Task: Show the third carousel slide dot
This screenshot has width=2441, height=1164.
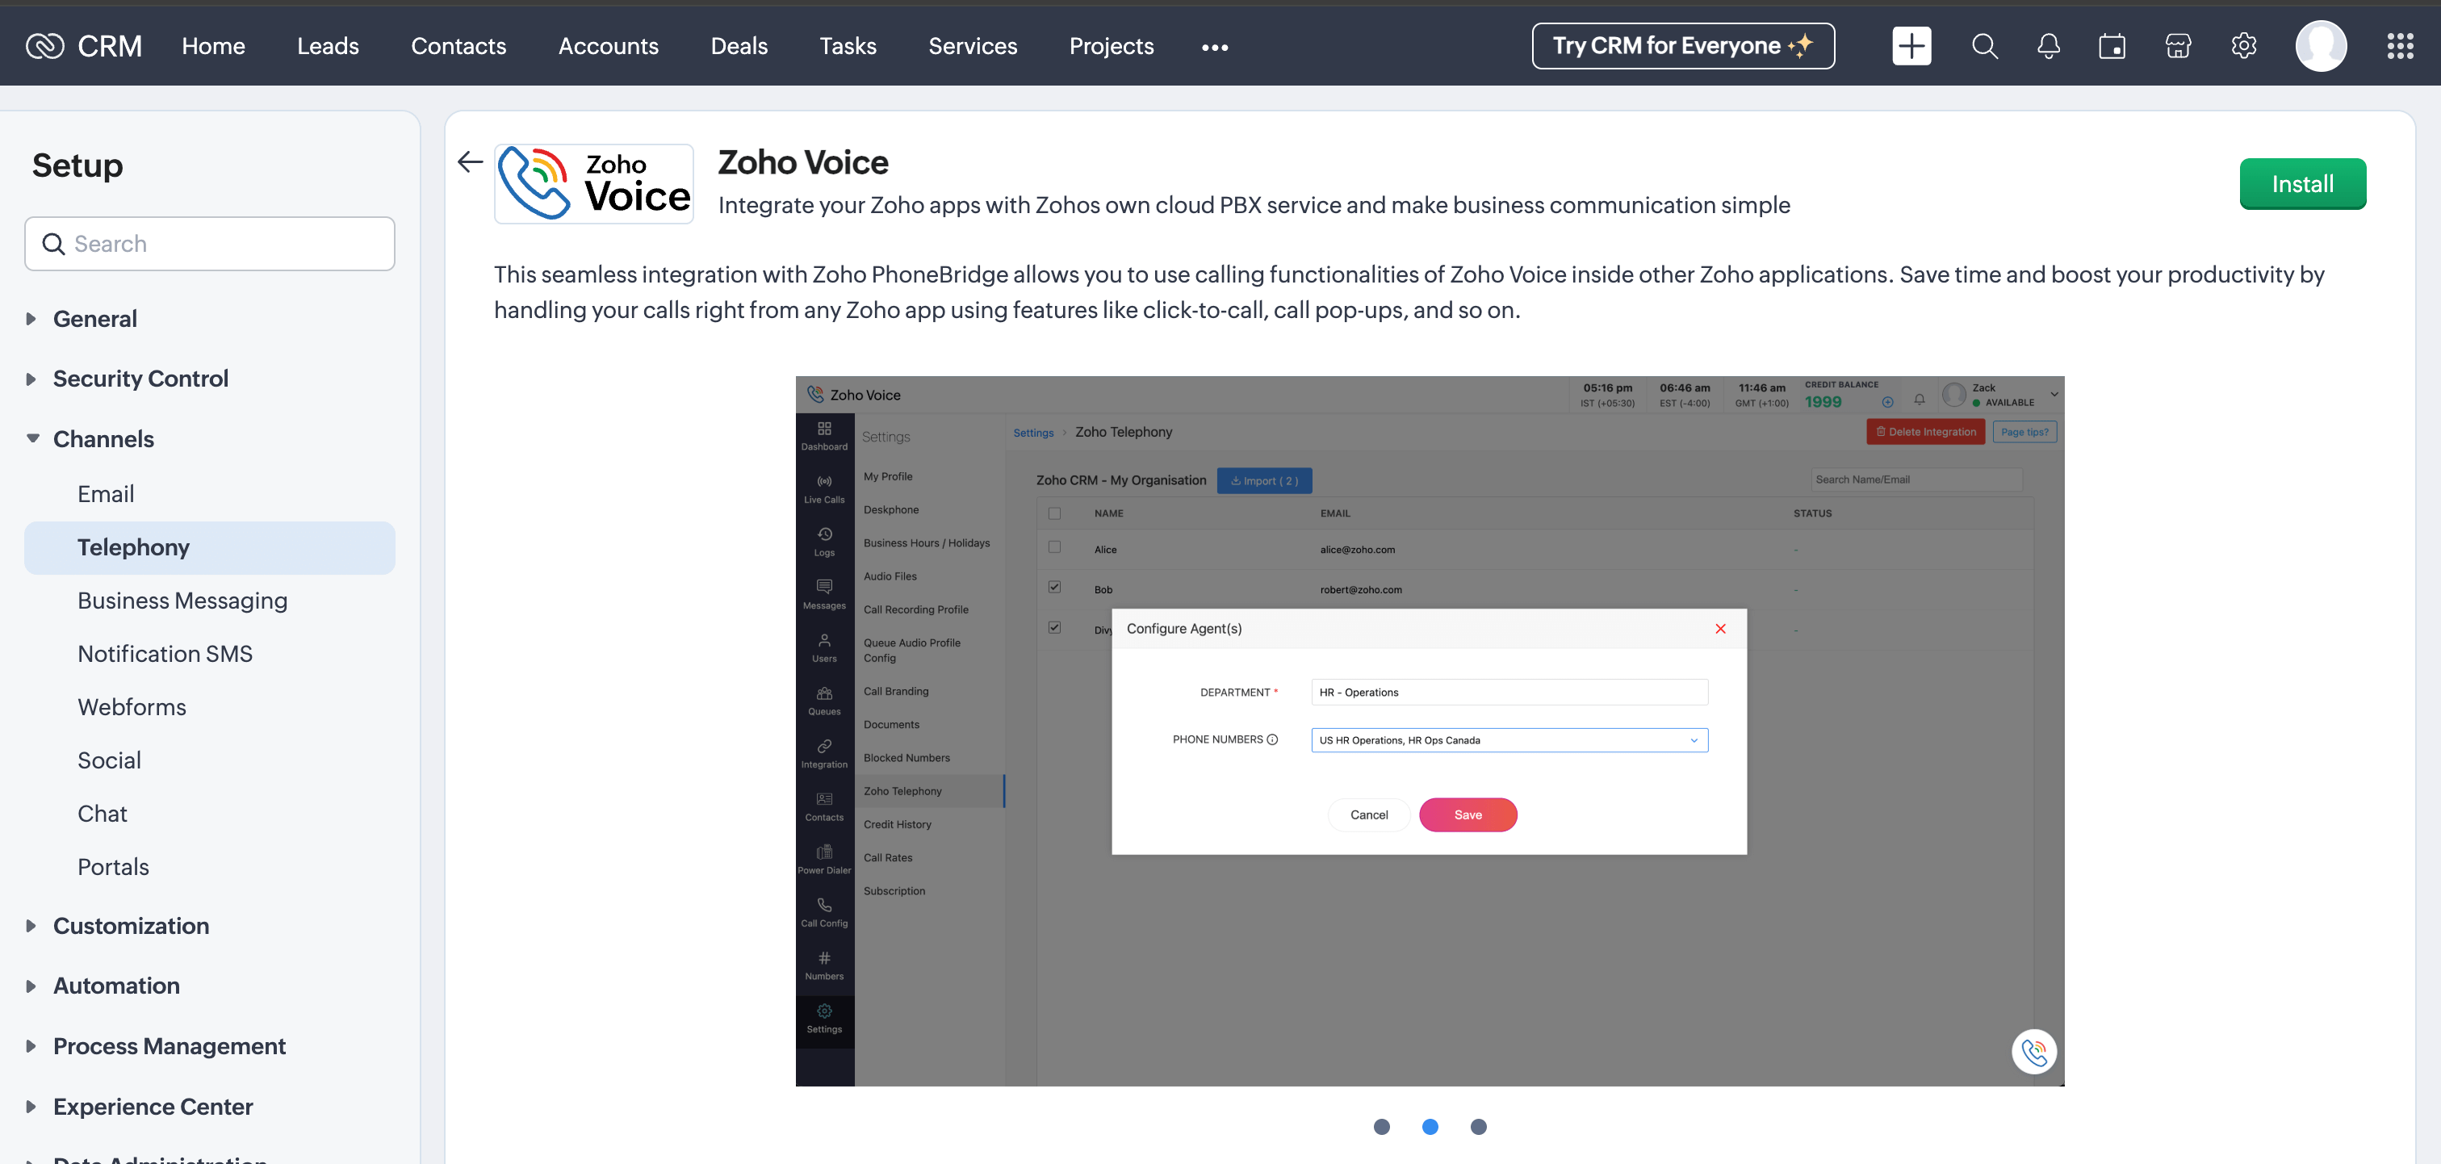Action: [x=1478, y=1126]
